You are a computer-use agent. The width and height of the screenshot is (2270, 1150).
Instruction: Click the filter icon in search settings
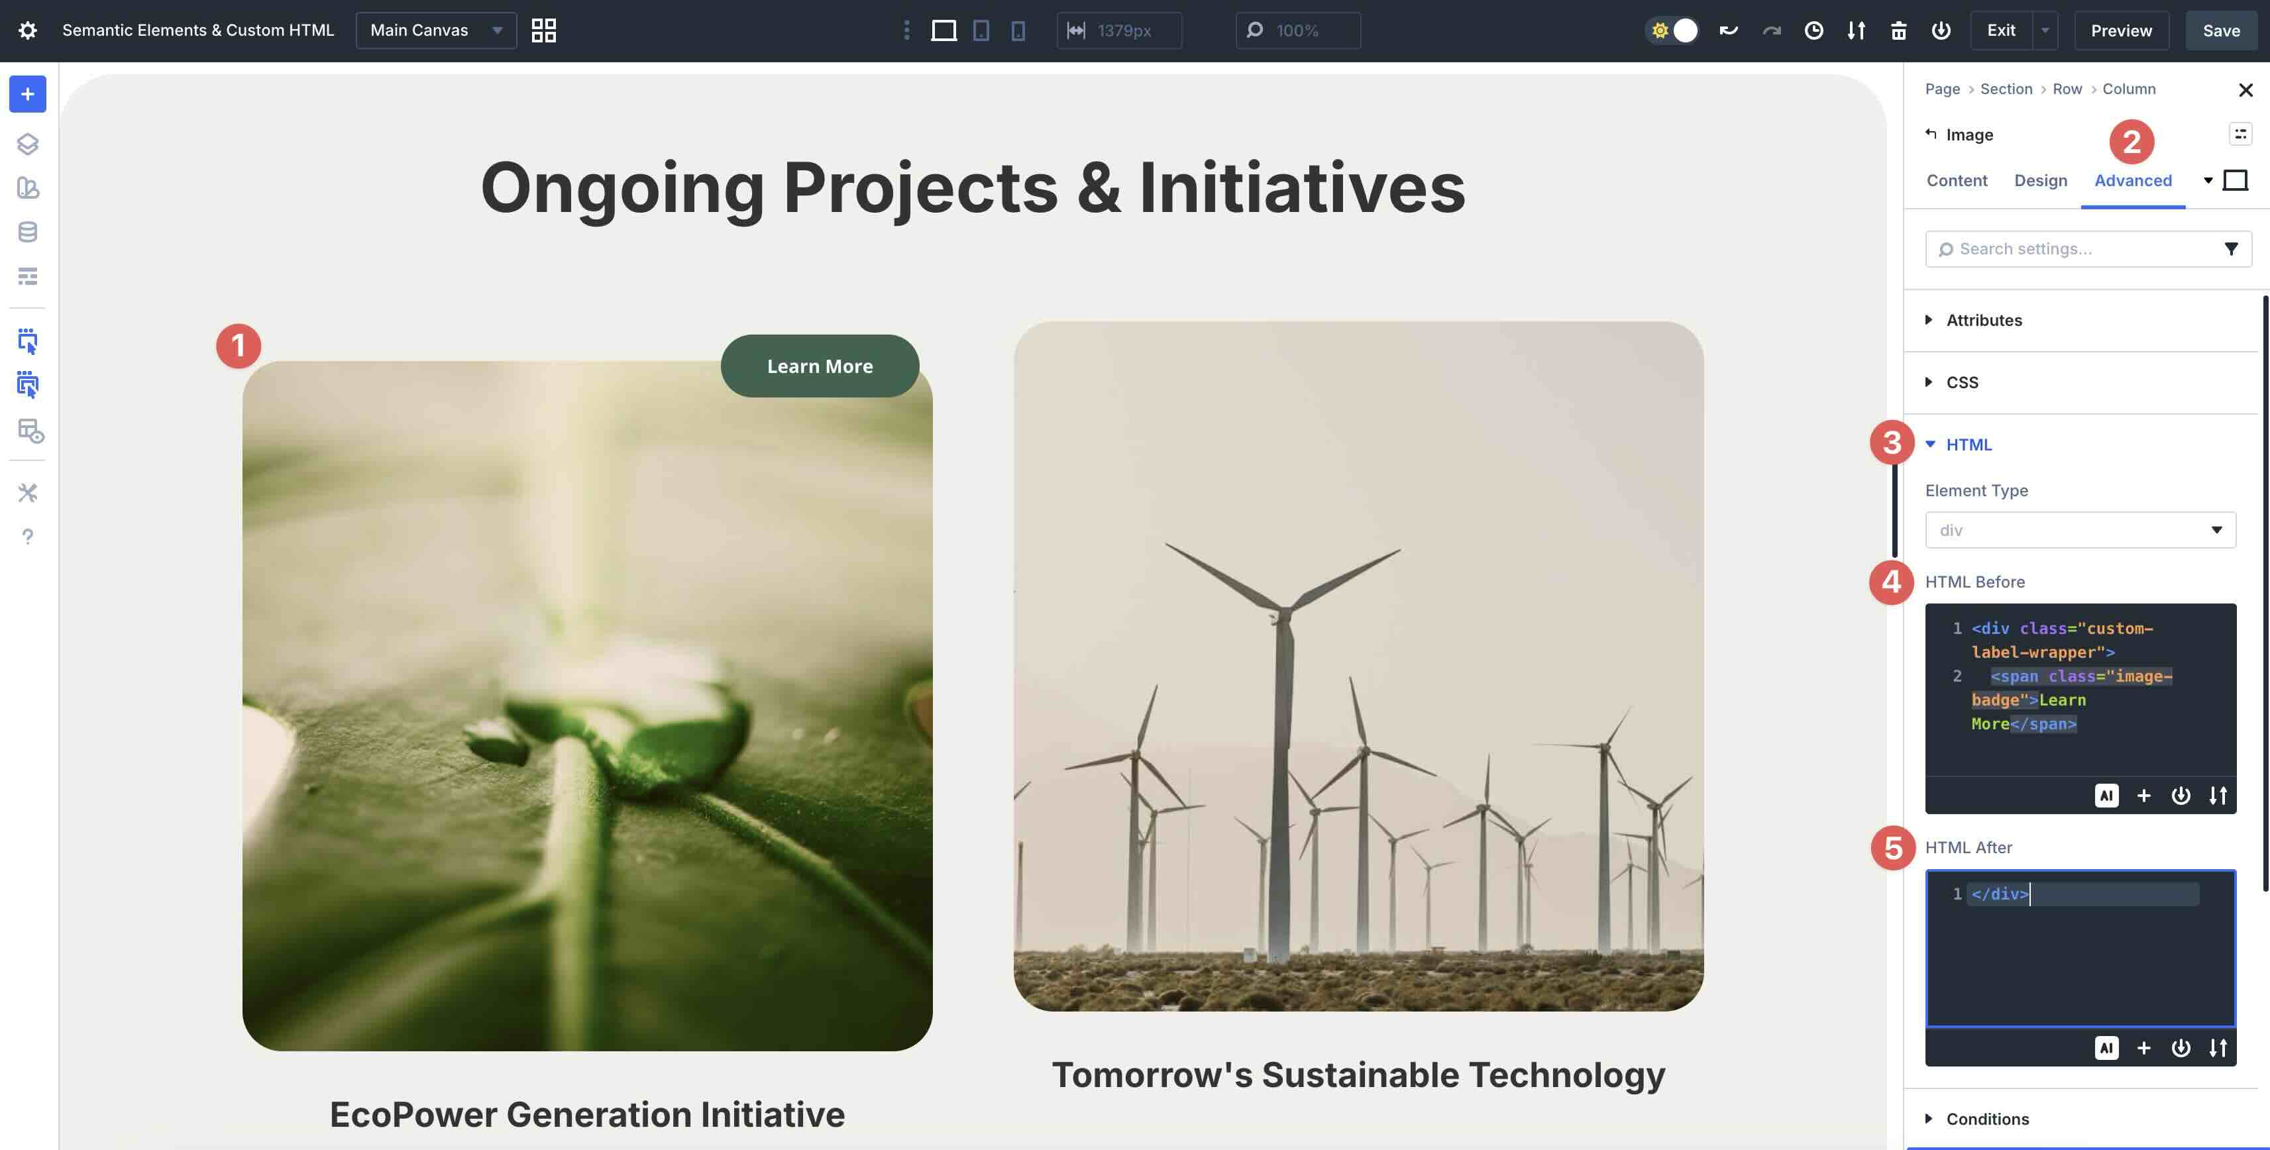[2230, 249]
